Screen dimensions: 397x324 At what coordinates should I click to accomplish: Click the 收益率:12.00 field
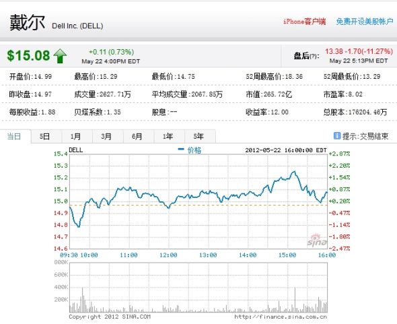tap(267, 112)
